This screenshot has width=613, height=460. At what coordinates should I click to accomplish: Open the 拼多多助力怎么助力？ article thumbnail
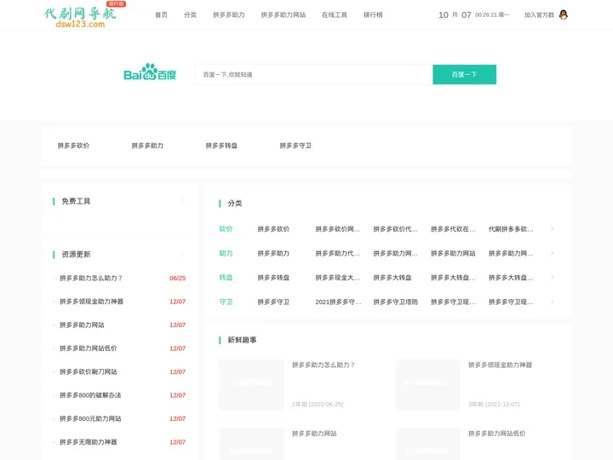pos(251,385)
